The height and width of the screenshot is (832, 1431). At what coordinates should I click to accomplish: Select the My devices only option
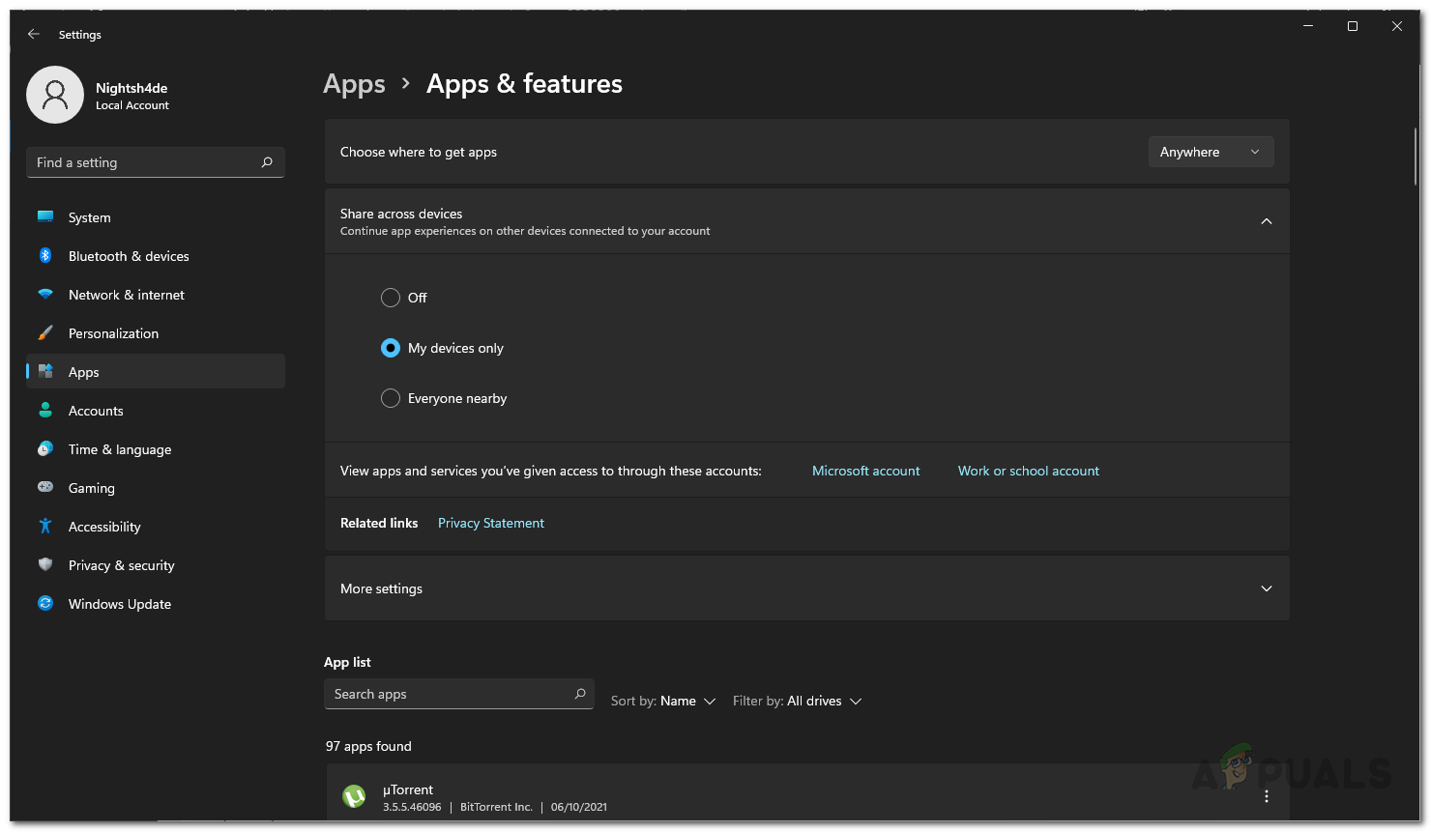pyautogui.click(x=391, y=348)
